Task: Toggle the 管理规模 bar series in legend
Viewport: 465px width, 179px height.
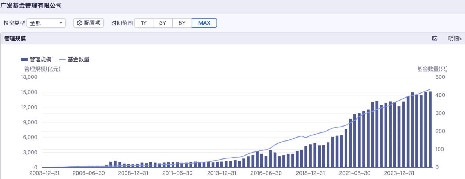Action: 36,59
